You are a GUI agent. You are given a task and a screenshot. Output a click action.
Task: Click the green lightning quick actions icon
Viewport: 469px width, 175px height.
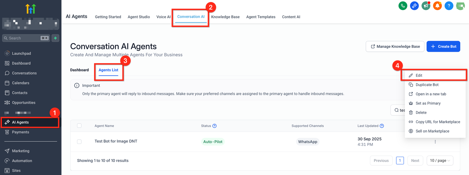pos(56,38)
